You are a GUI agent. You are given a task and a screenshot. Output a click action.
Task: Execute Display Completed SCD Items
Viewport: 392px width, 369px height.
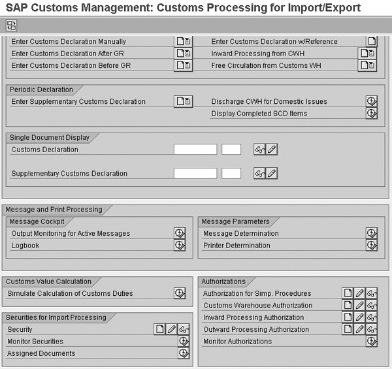(372, 113)
